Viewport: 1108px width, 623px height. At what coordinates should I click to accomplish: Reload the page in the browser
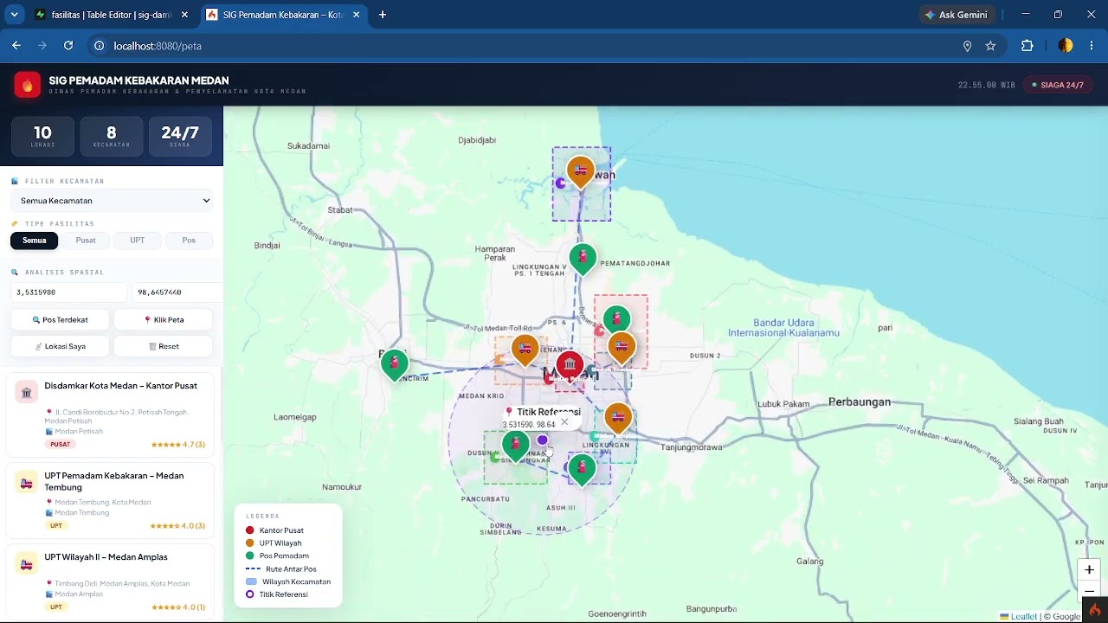click(69, 46)
